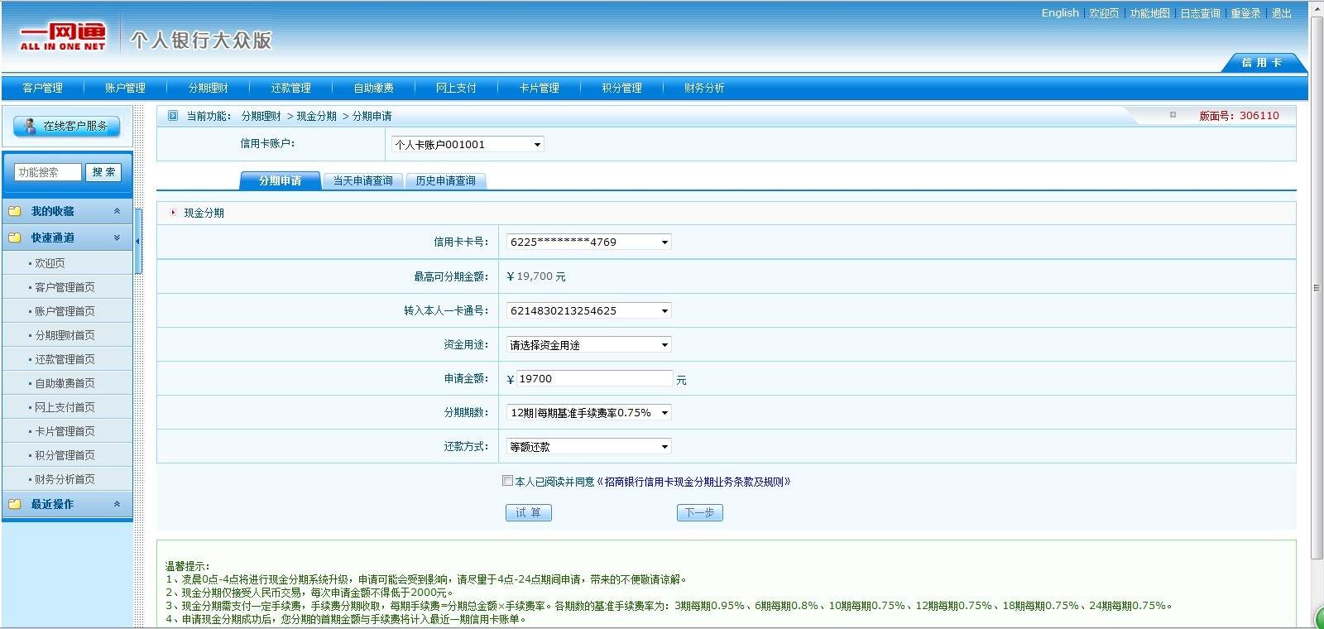Open the 日志查询 link
Viewport: 1324px width, 629px height.
coord(1201,13)
